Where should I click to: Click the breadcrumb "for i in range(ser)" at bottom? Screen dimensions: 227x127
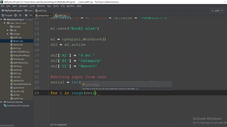point(59,125)
